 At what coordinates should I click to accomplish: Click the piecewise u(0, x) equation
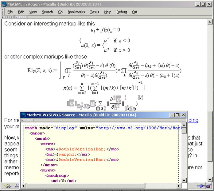click(x=105, y=45)
